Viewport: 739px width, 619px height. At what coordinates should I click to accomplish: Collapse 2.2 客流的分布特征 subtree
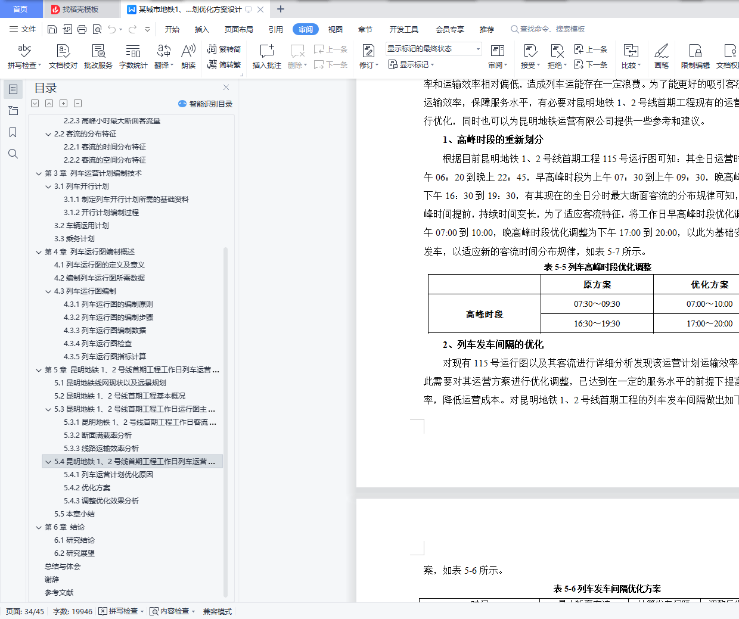pos(48,134)
